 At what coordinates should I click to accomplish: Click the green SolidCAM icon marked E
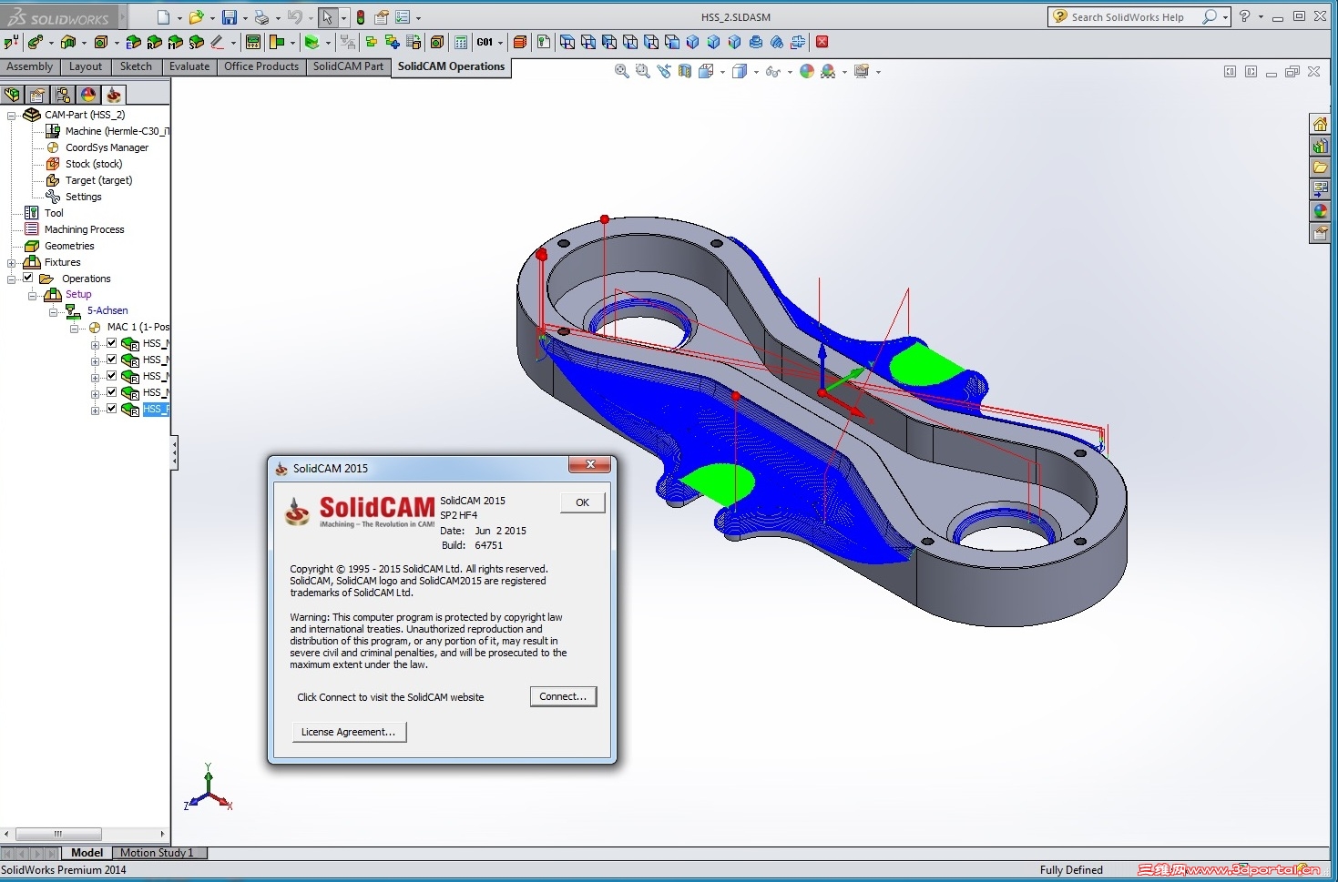[134, 42]
